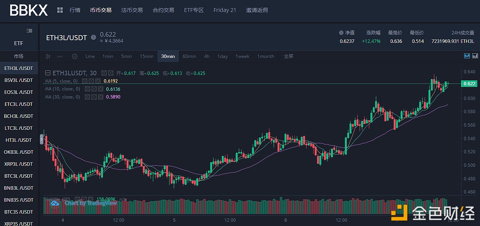Hide the MA (10, close, 0) indicator
The image size is (480, 226).
87,89
